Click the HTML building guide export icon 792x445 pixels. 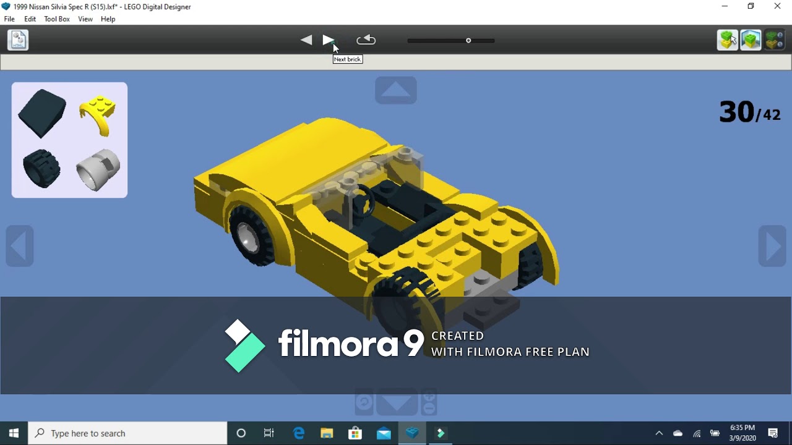coord(18,40)
